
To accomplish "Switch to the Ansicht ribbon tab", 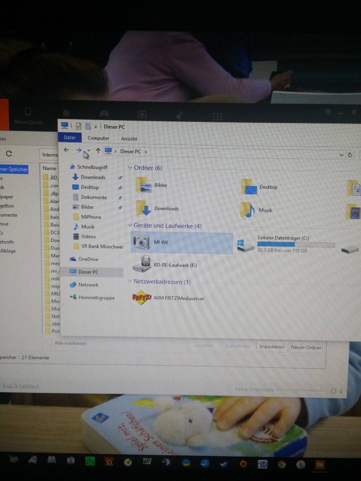I will pyautogui.click(x=129, y=139).
